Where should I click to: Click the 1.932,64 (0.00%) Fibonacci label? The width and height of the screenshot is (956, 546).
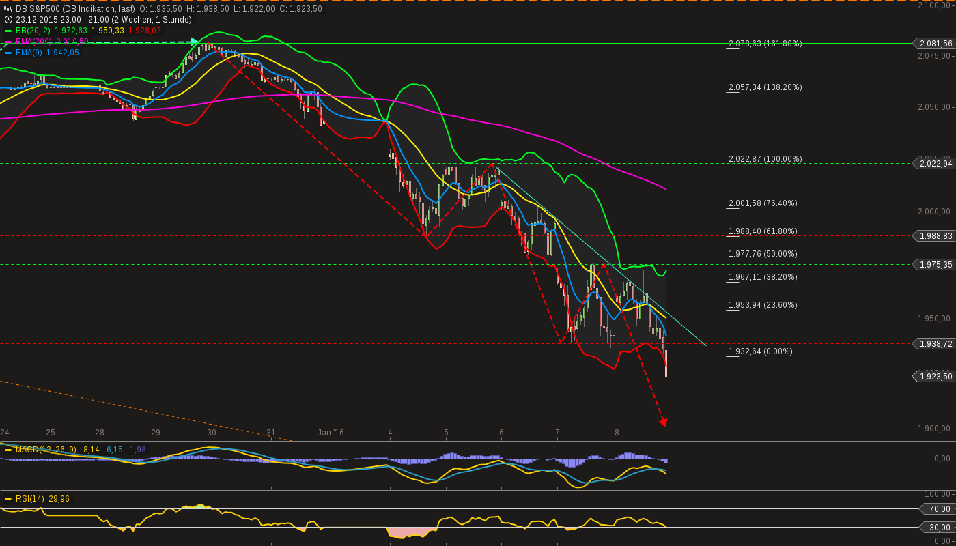point(761,351)
